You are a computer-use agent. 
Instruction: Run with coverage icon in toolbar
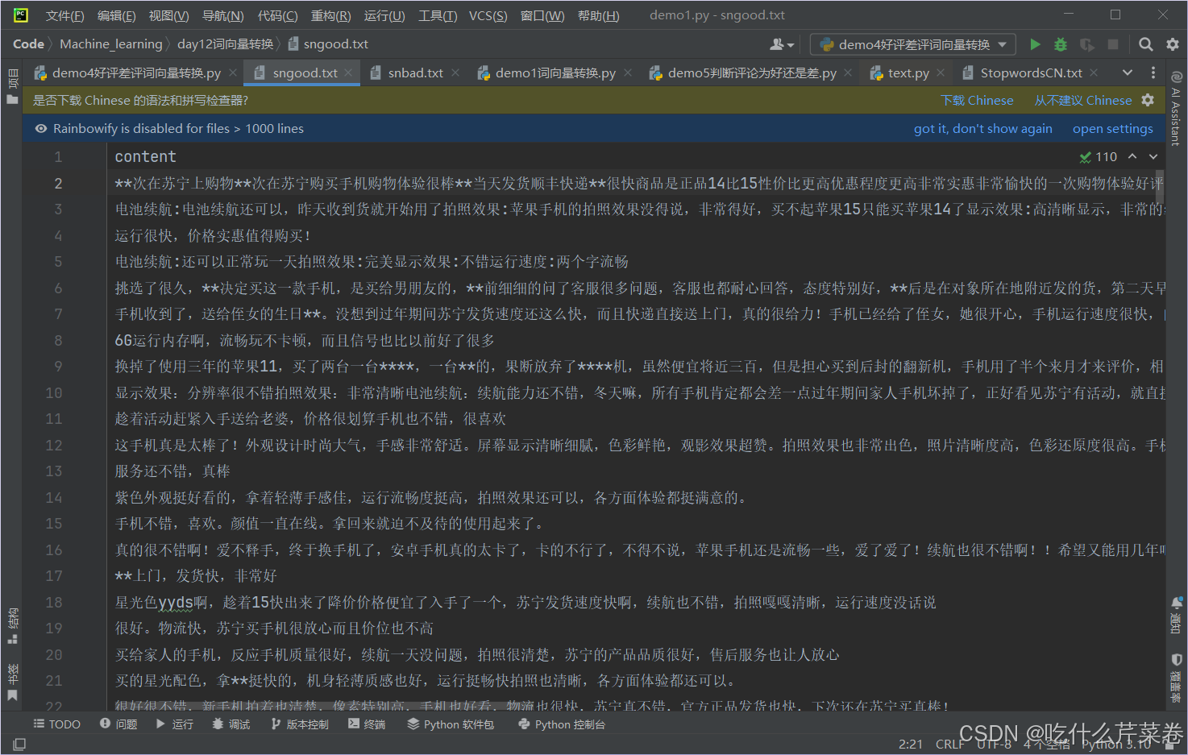pyautogui.click(x=1087, y=44)
